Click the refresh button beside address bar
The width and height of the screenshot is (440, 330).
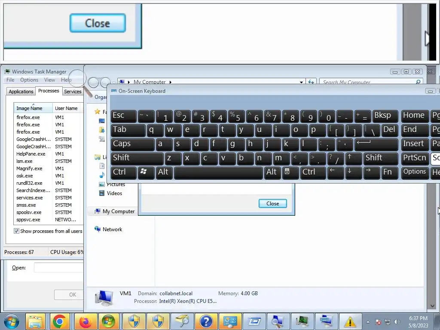pyautogui.click(x=311, y=82)
